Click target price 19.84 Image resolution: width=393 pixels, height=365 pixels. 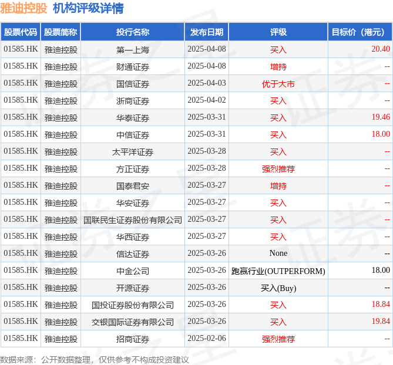click(381, 321)
